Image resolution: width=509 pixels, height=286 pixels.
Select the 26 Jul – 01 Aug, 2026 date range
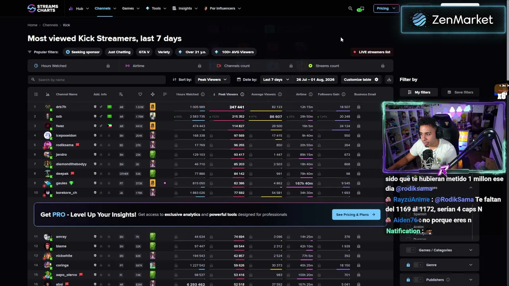(315, 79)
